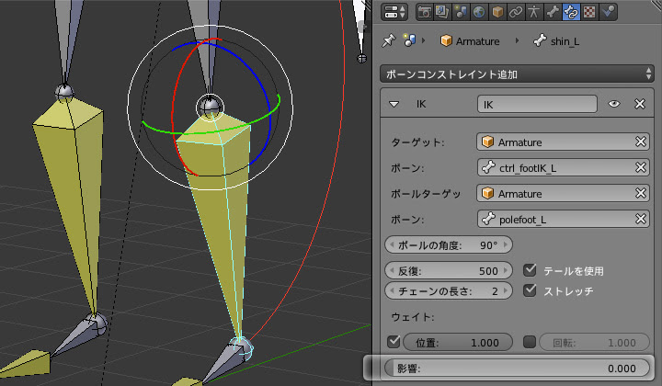The width and height of the screenshot is (662, 386).
Task: Clear the ターゲット Armature field
Action: pos(641,142)
